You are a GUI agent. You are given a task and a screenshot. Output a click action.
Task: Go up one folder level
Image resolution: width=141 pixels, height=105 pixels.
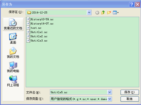(103, 12)
